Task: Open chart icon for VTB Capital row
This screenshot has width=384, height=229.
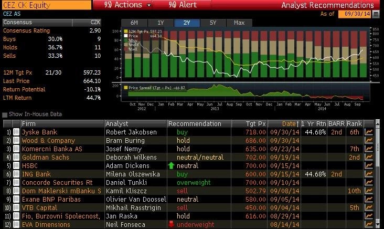Action: point(369,207)
